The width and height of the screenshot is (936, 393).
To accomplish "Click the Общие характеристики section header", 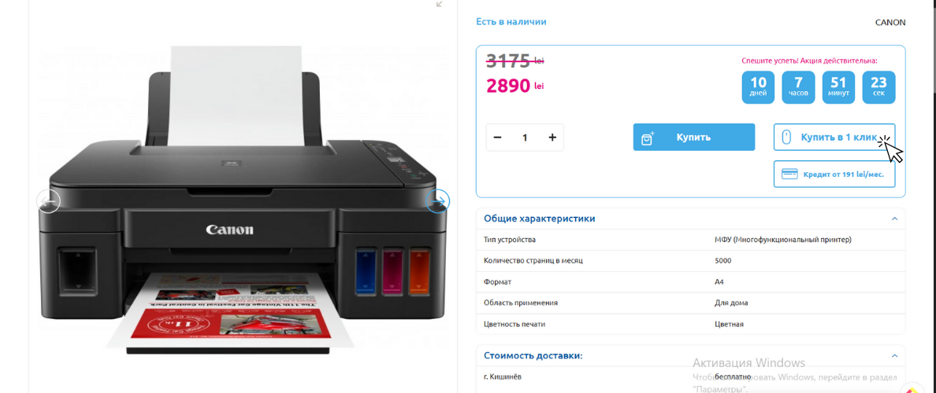I will [x=691, y=219].
